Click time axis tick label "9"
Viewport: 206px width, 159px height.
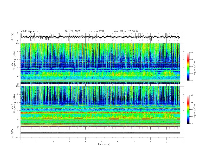(166, 142)
